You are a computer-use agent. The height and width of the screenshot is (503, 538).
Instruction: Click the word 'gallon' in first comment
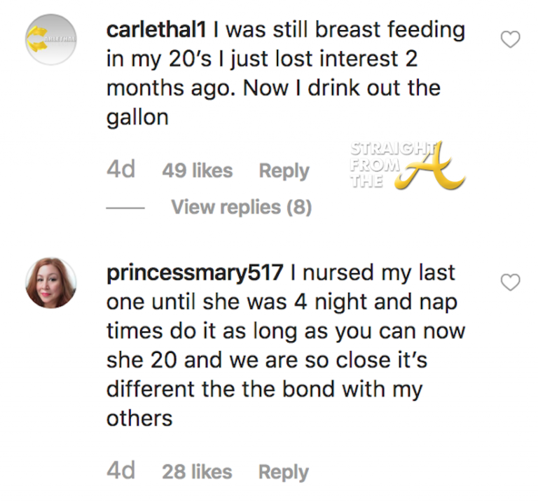[x=137, y=117]
